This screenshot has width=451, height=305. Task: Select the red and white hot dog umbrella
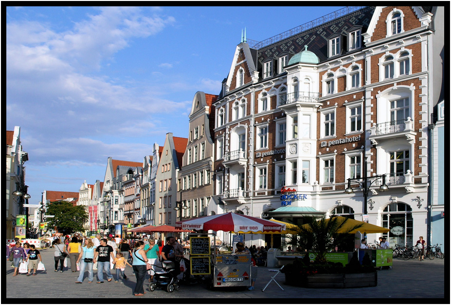coord(232,222)
